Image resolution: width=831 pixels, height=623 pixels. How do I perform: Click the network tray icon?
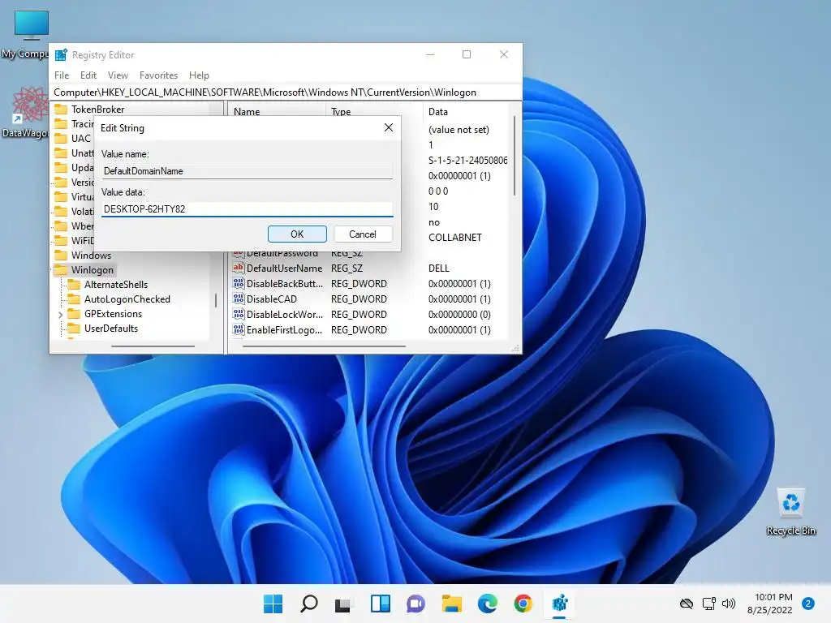coord(708,604)
